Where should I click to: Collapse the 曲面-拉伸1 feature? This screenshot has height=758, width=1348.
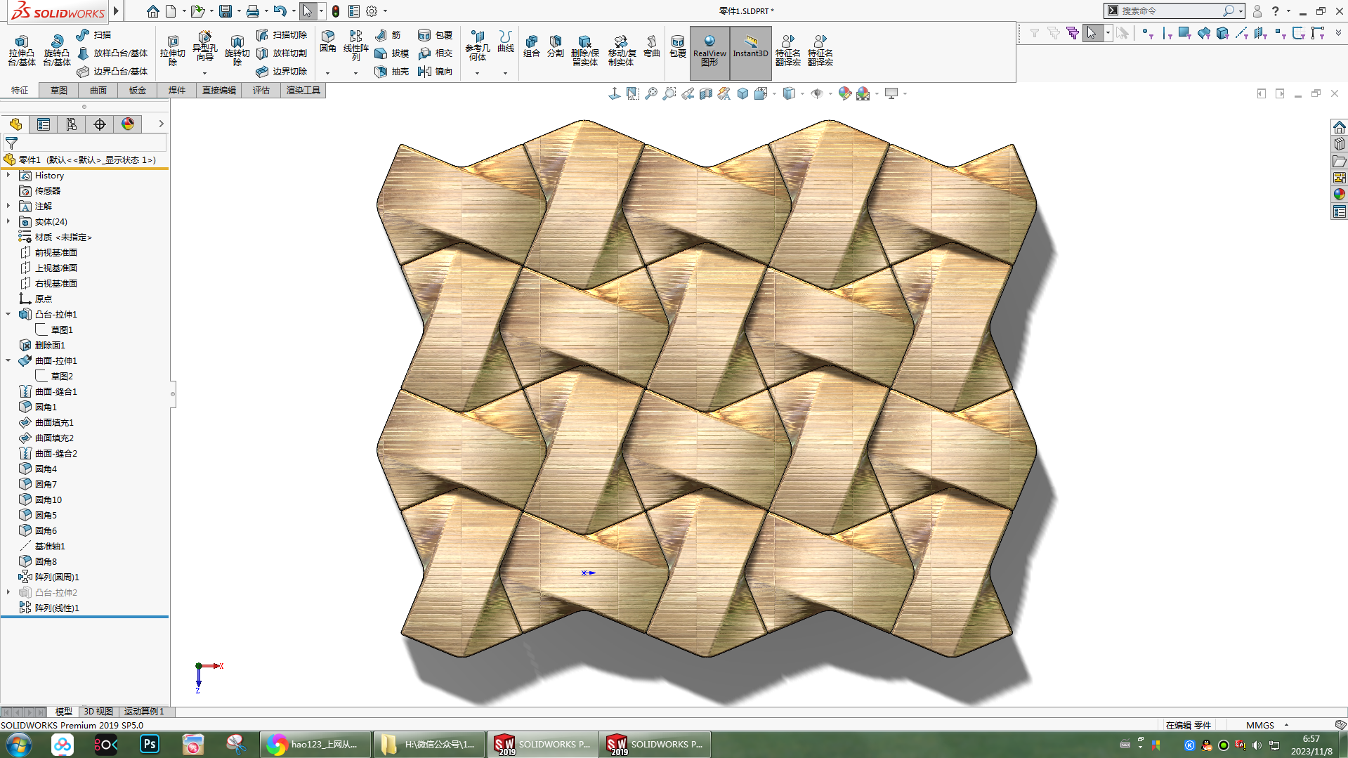point(8,360)
